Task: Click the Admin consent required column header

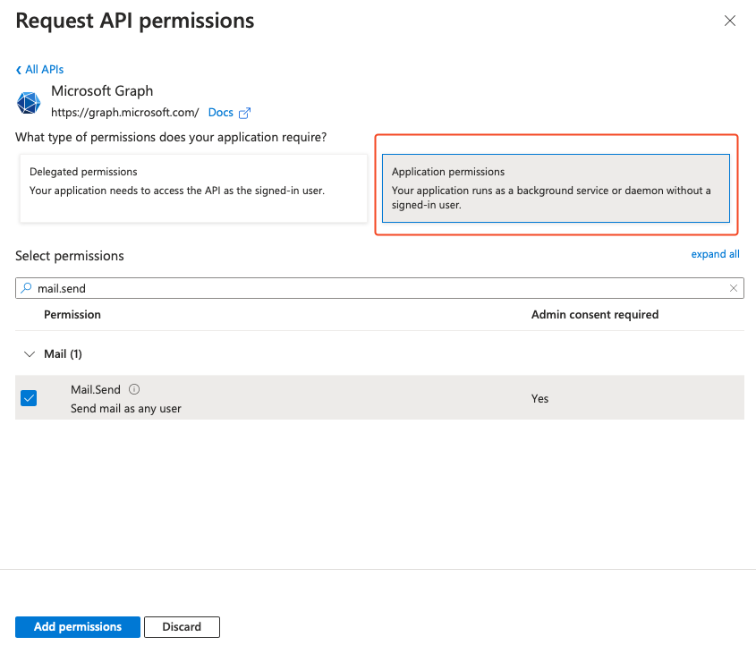Action: click(596, 314)
